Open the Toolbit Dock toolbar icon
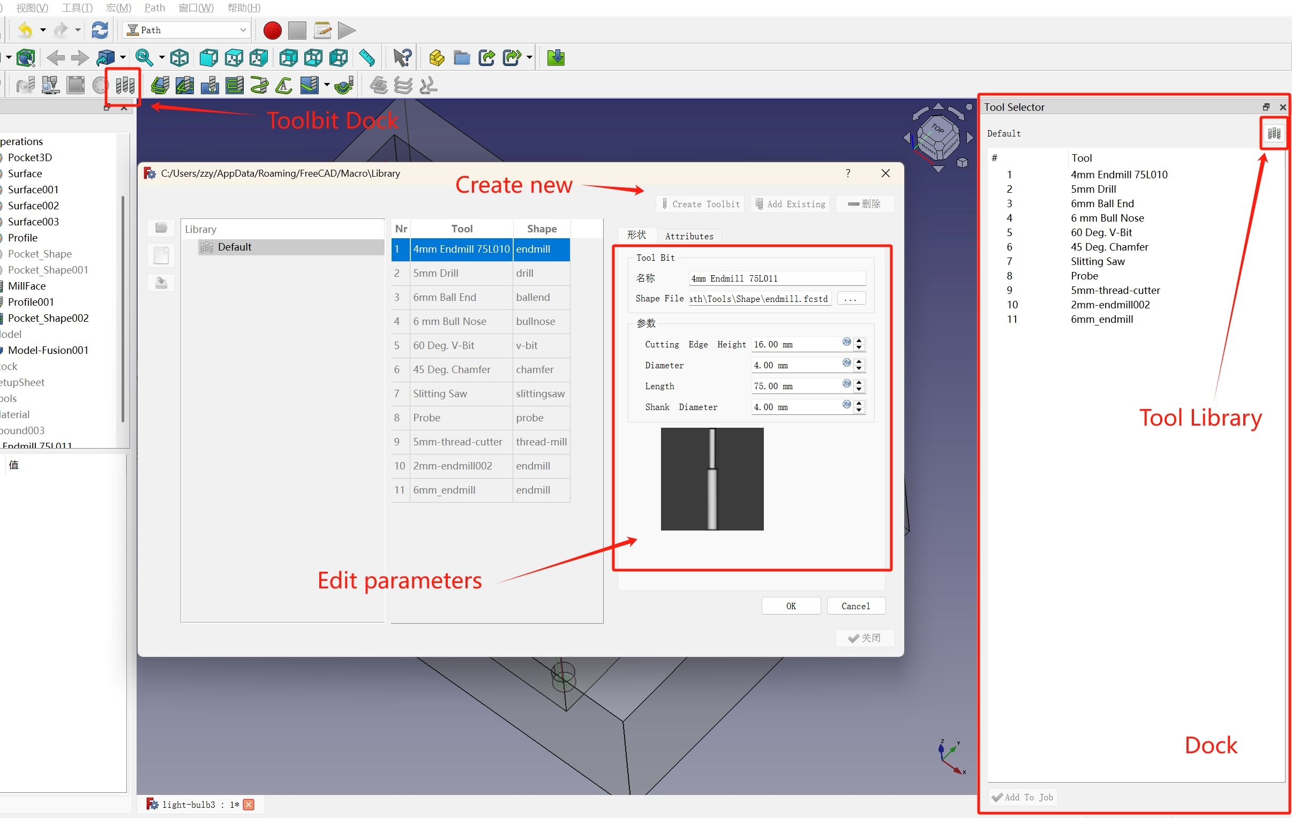The image size is (1292, 818). pyautogui.click(x=124, y=85)
